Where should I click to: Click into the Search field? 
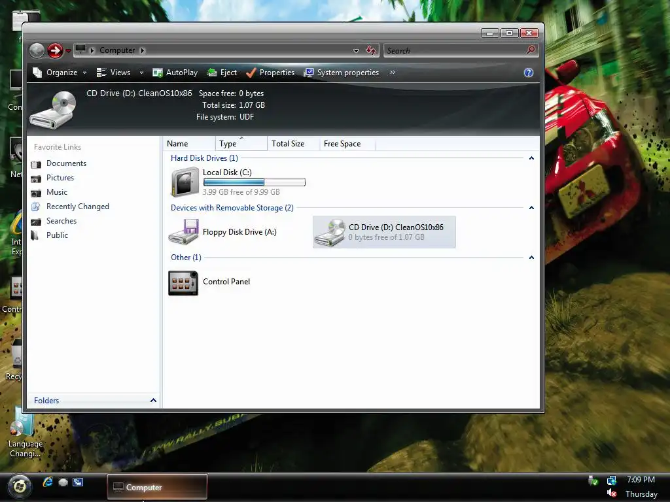[x=455, y=50]
